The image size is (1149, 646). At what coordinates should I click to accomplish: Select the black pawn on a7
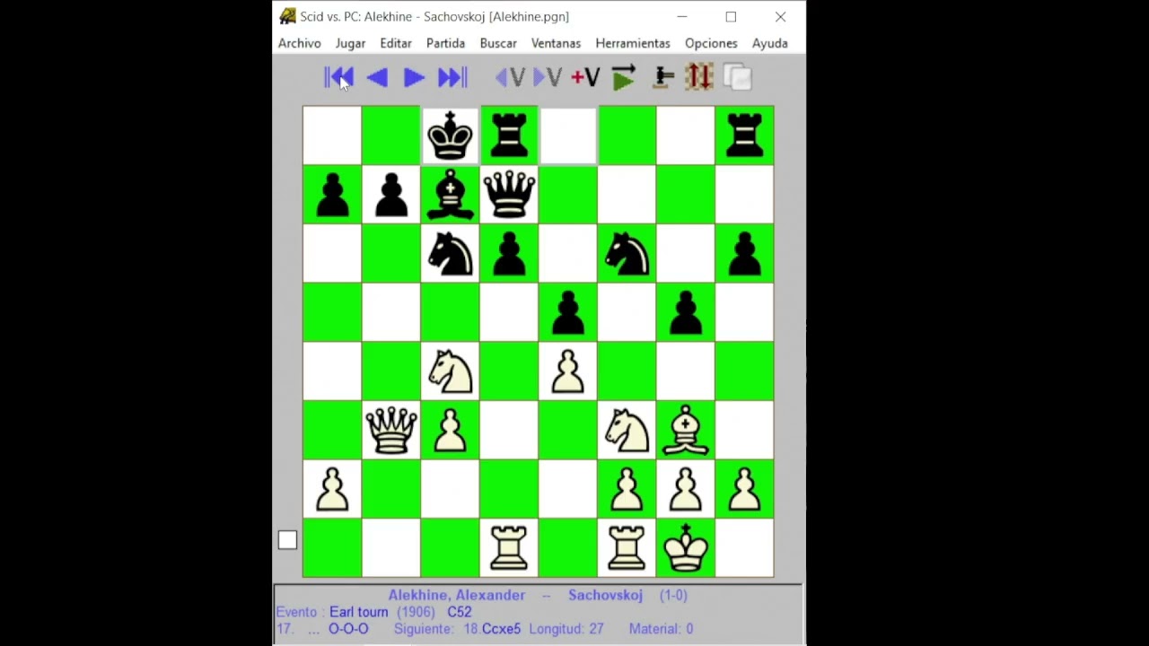(332, 195)
